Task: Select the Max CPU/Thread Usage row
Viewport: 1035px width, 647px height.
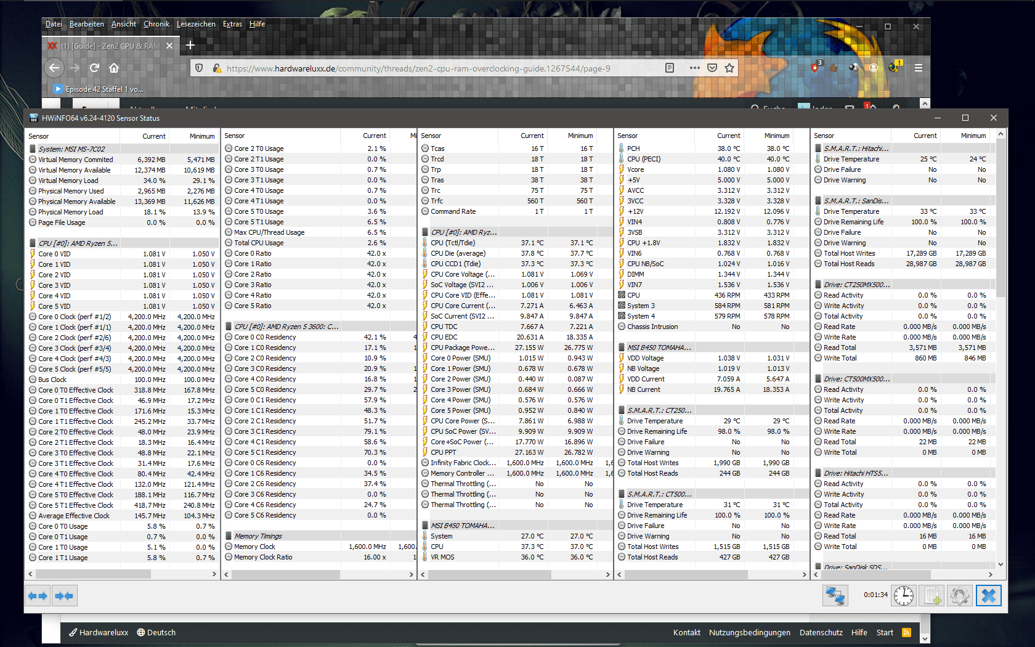Action: tap(319, 232)
